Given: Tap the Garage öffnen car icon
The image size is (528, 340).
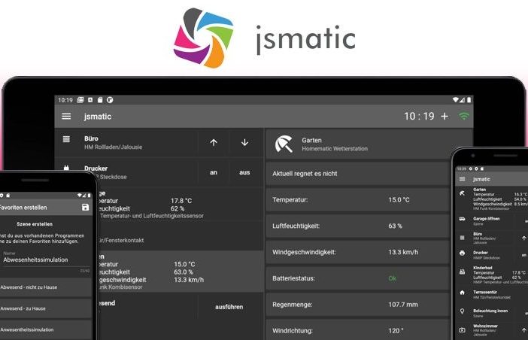Looking at the screenshot, I should click(x=462, y=219).
